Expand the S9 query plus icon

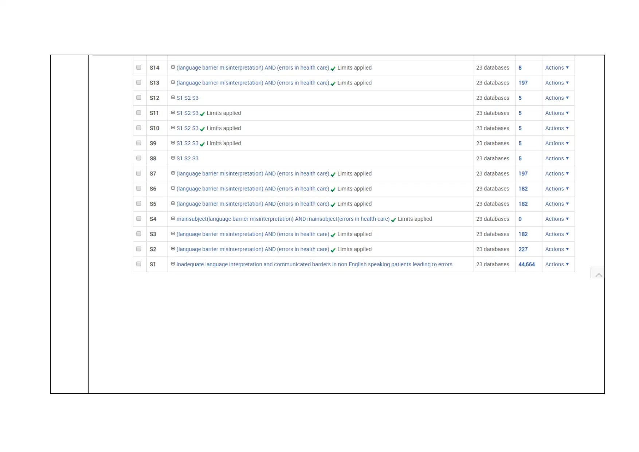tap(173, 143)
